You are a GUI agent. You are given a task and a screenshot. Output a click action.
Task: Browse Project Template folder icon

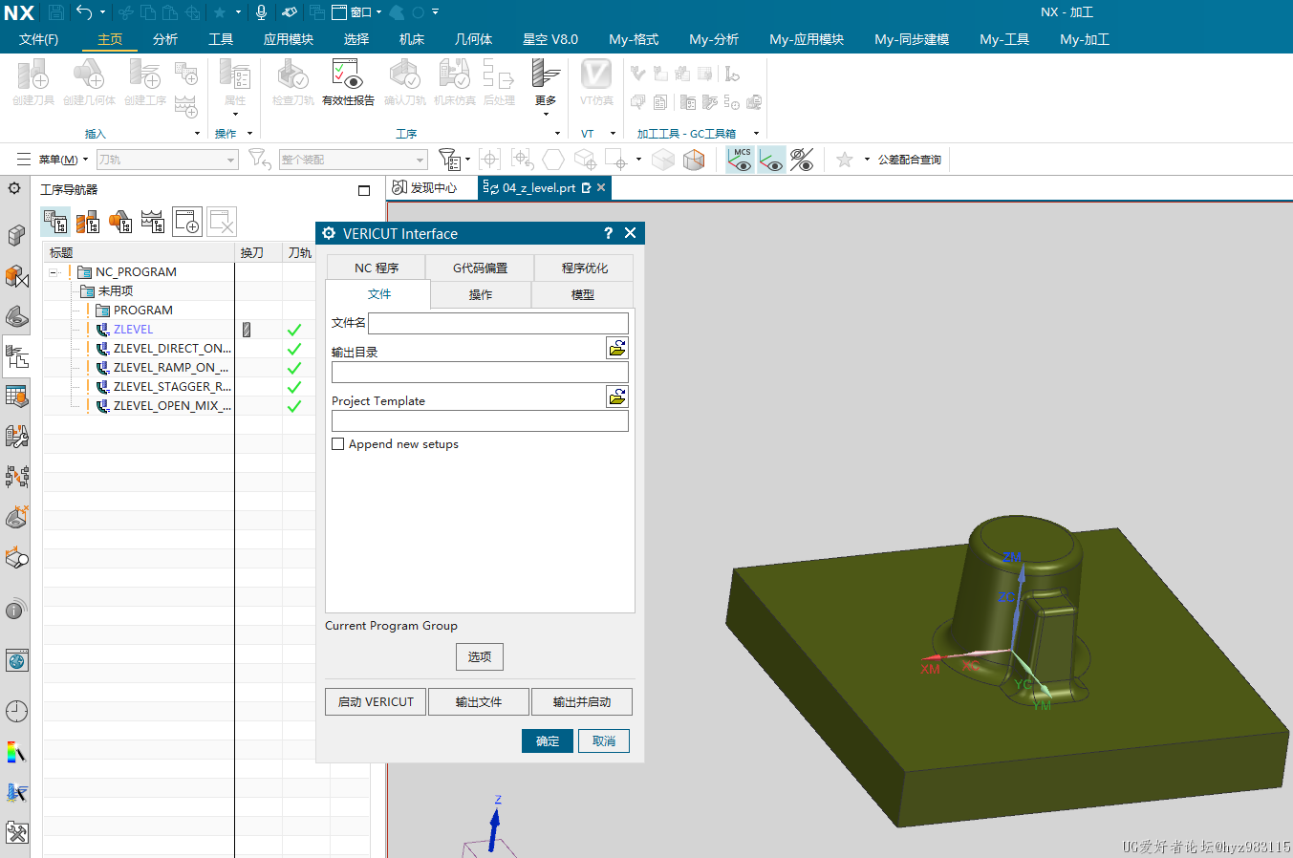pos(617,397)
